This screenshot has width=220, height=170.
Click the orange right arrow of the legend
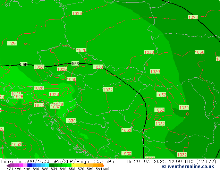103,165
